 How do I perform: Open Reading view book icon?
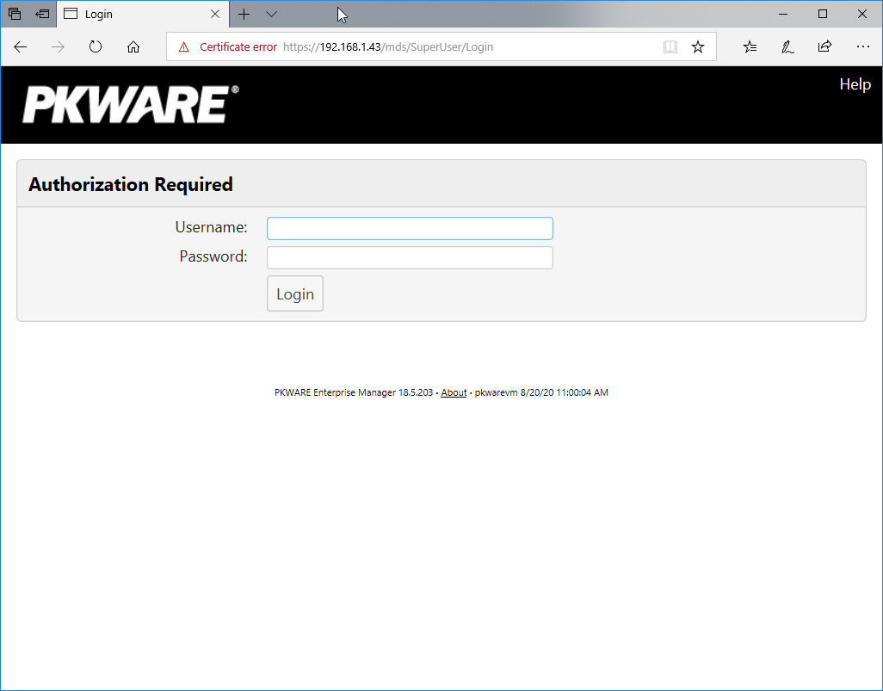670,47
